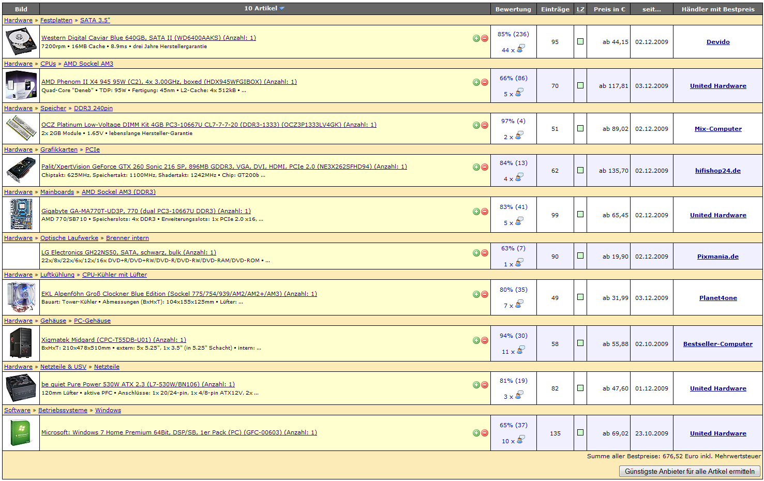The width and height of the screenshot is (764, 481).
Task: Click green plus icon for Western Digital Caviar Blue
Action: click(476, 38)
